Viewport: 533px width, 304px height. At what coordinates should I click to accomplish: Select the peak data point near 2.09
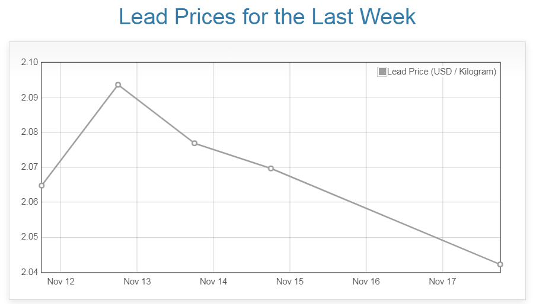coord(118,85)
